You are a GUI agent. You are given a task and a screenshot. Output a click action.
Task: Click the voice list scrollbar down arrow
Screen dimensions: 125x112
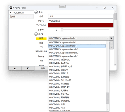coord(107,109)
